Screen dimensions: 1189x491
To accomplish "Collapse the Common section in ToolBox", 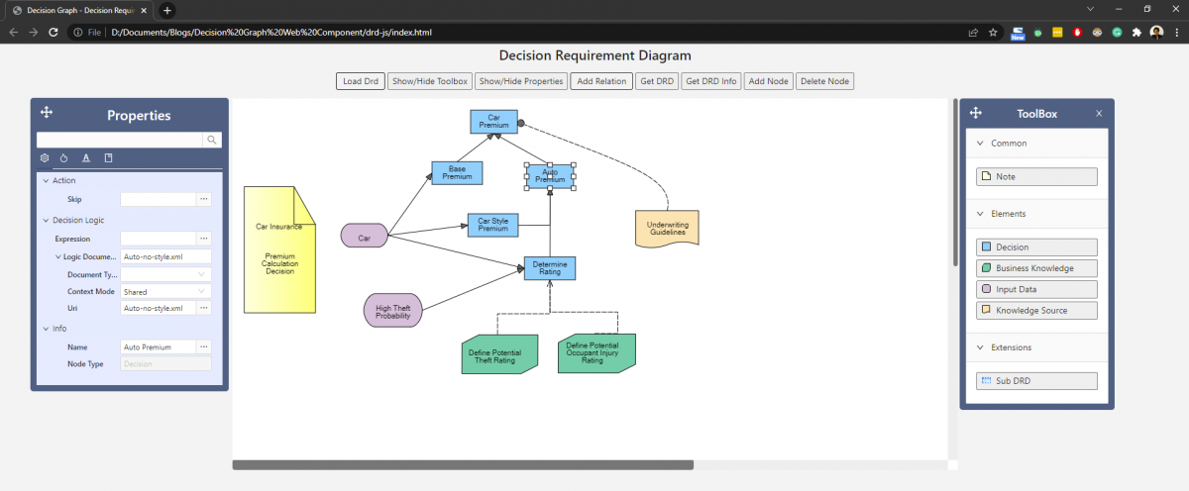I will pyautogui.click(x=981, y=144).
